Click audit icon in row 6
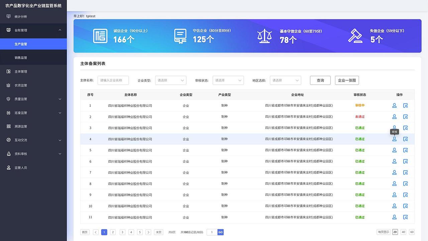The width and height of the screenshot is (428, 241). (x=395, y=161)
